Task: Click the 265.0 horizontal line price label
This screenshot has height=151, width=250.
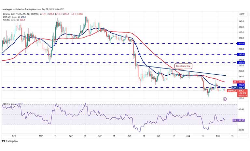Action: (x=241, y=63)
